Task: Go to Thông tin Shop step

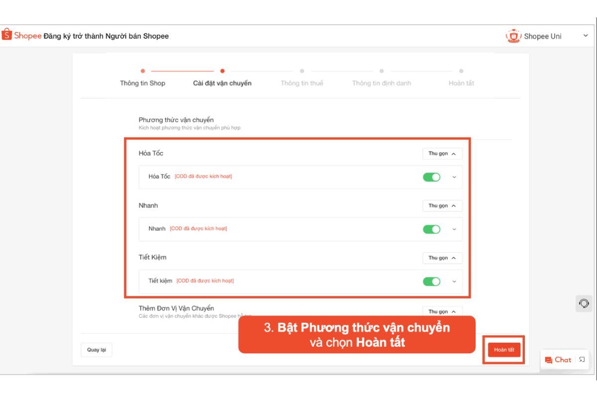Action: click(x=143, y=83)
